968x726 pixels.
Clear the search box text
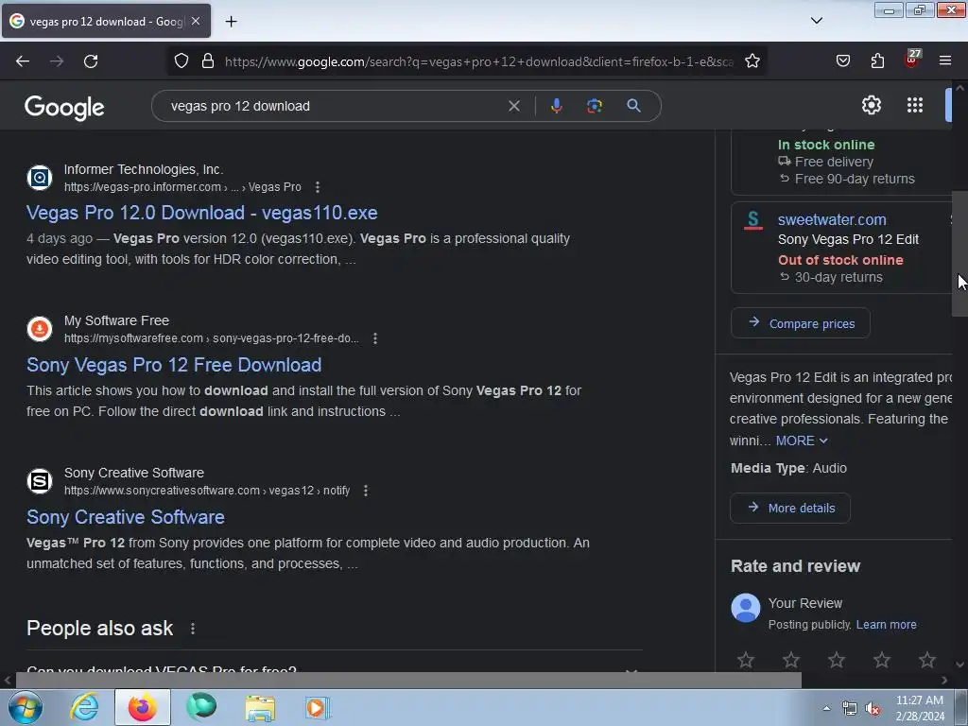[x=513, y=106]
